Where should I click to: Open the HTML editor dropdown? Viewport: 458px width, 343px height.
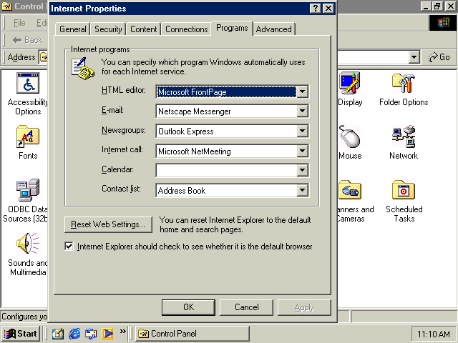[302, 92]
